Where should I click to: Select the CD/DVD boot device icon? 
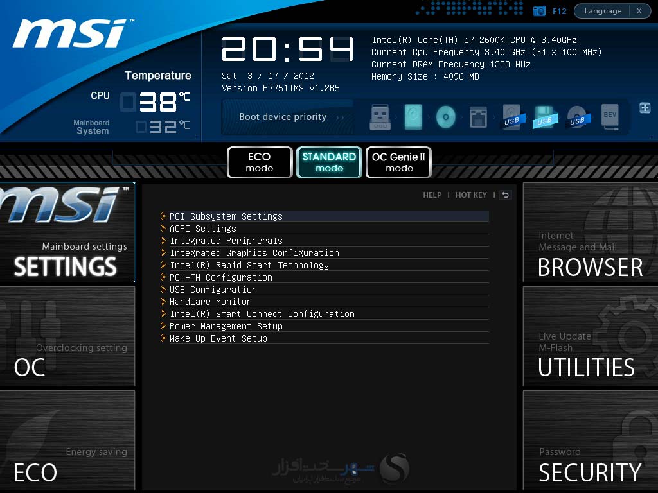446,117
